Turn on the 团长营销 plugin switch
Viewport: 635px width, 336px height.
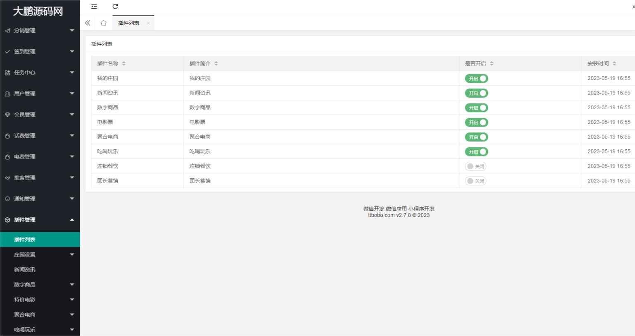[475, 181]
